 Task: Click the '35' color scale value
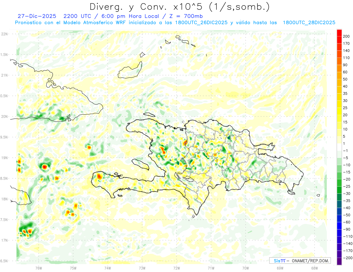[x=345, y=94]
